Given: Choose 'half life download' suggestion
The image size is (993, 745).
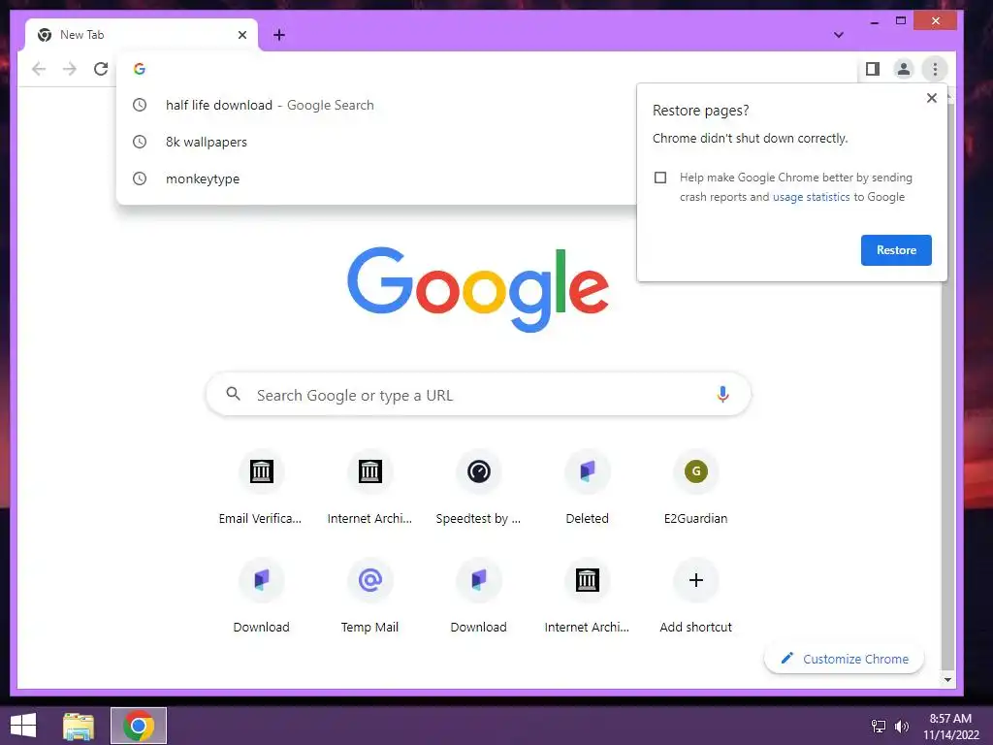Looking at the screenshot, I should click(376, 105).
